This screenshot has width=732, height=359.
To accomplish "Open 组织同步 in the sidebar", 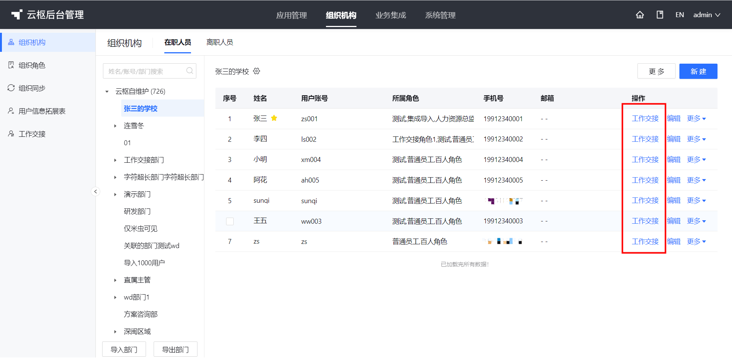I will coord(32,88).
